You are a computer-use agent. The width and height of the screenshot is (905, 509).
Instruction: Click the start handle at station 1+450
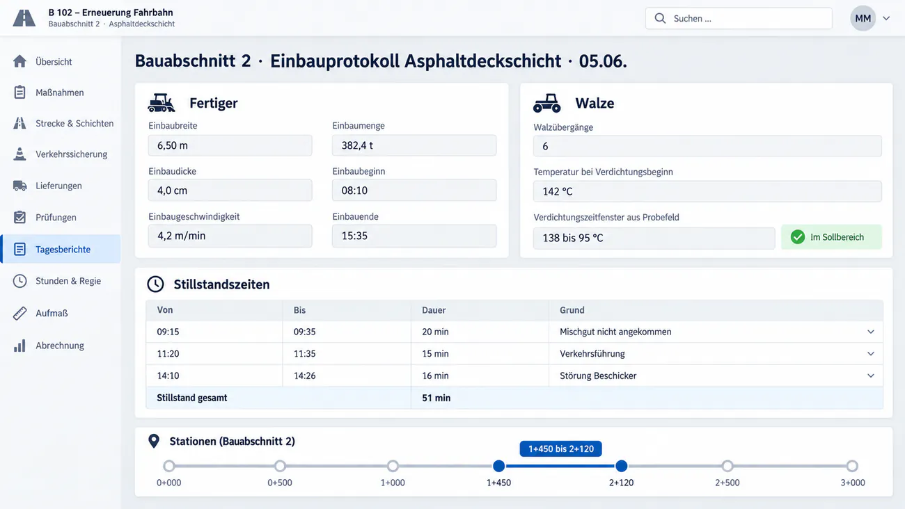[x=498, y=466]
